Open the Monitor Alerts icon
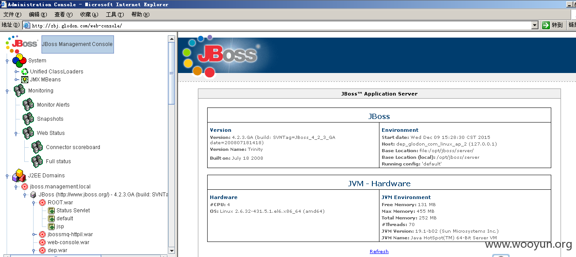 pos(28,105)
